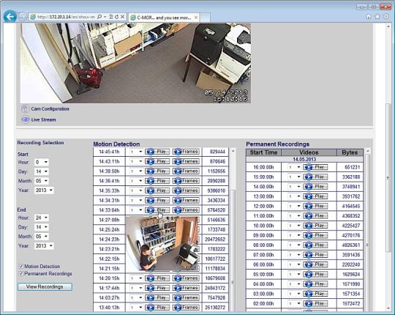Show frames of the 14:45:41h recording
395x315 pixels.
click(x=187, y=152)
